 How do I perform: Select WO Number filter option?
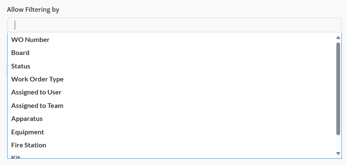[x=171, y=40]
